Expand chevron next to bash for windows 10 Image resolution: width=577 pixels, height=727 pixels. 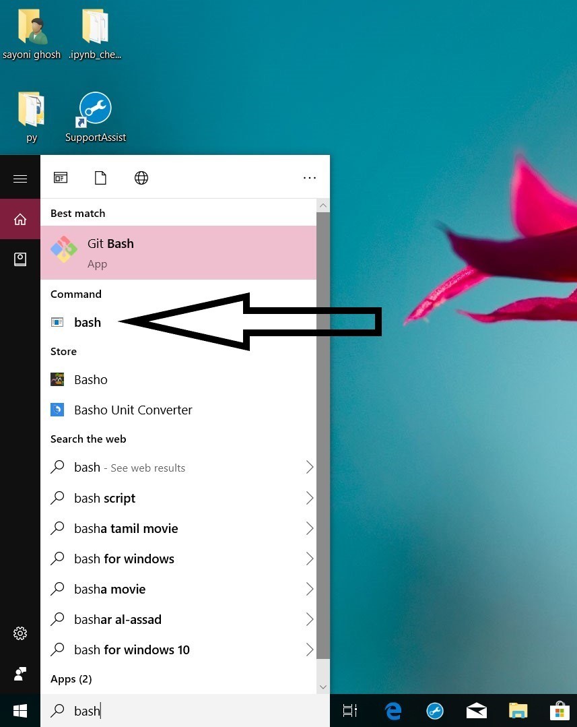pyautogui.click(x=310, y=650)
